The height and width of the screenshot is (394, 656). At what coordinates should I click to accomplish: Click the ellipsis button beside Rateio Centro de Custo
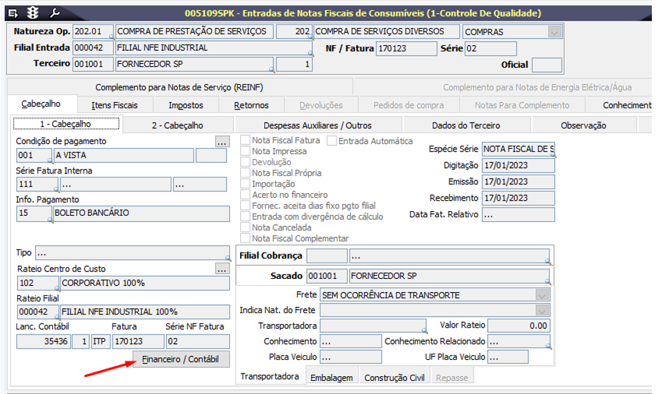click(x=222, y=269)
